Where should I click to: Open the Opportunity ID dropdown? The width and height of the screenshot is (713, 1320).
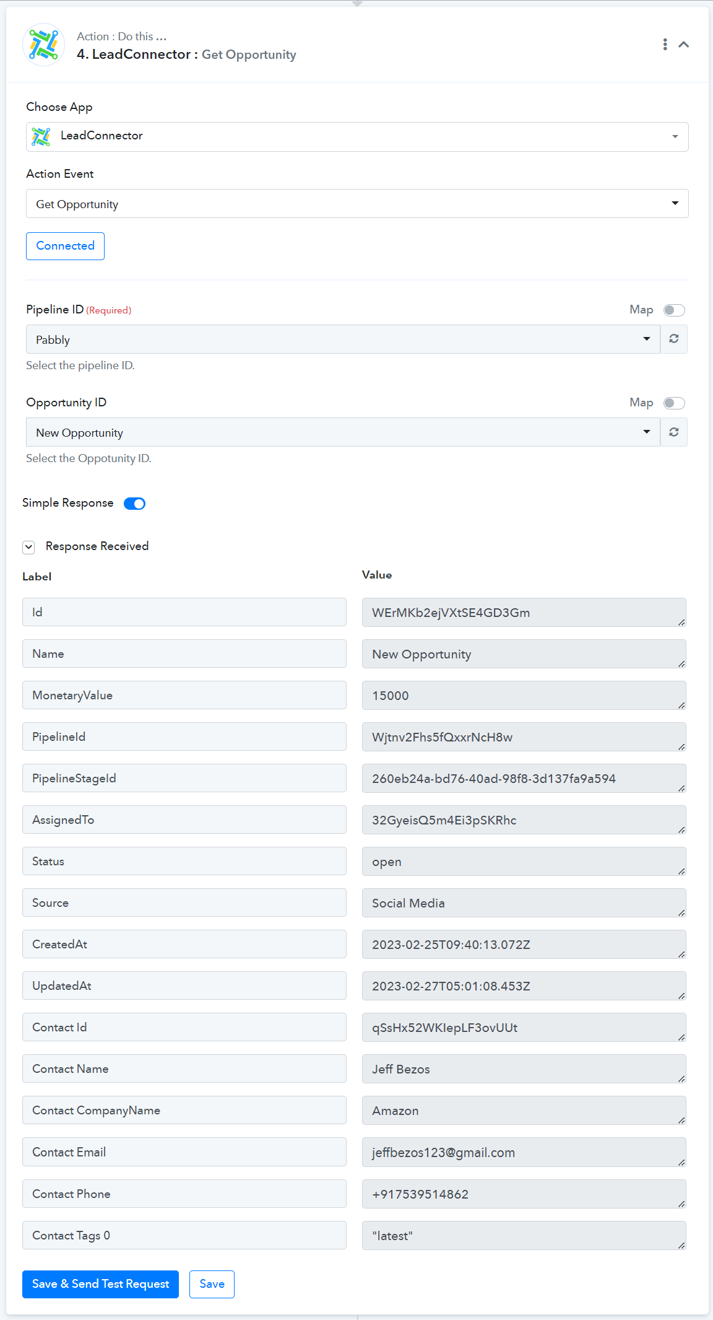[x=343, y=432]
